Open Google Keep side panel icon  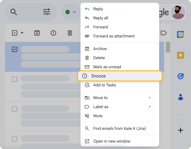pyautogui.click(x=180, y=55)
